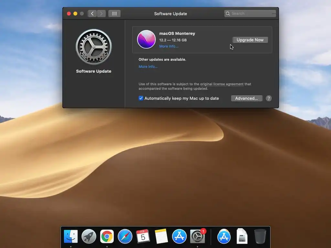331x248 pixels.
Task: Uncheck Automatically keep my Mac up to date
Action: click(x=141, y=98)
